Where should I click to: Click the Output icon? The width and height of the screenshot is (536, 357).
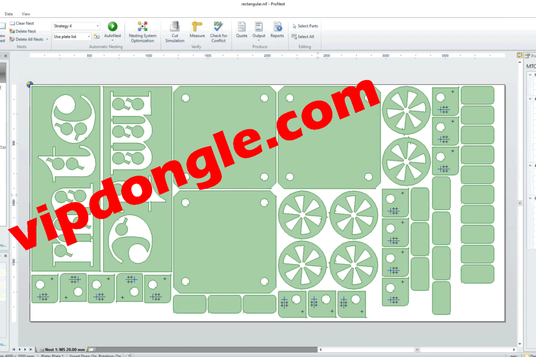coord(259,27)
